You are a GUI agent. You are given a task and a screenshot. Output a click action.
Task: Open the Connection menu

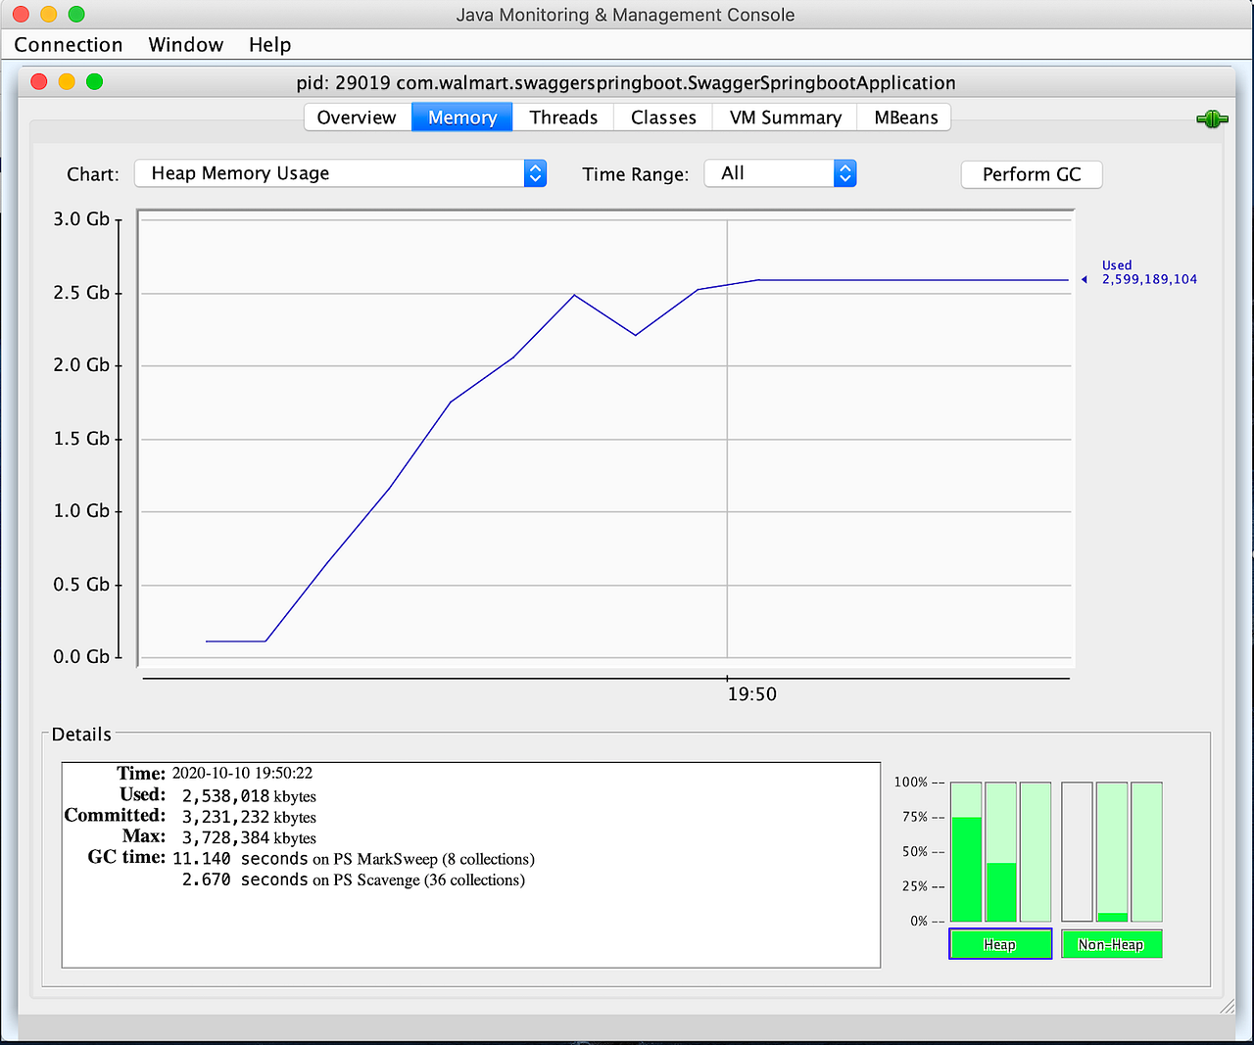pyautogui.click(x=68, y=45)
